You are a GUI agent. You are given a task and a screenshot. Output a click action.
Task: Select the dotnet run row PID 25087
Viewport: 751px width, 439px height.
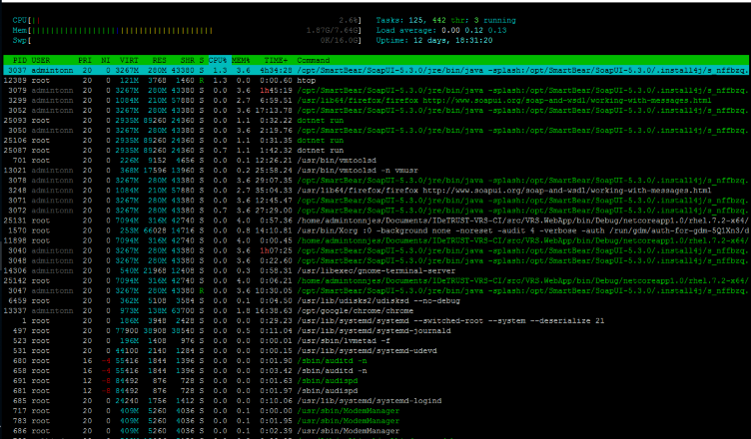pos(375,151)
